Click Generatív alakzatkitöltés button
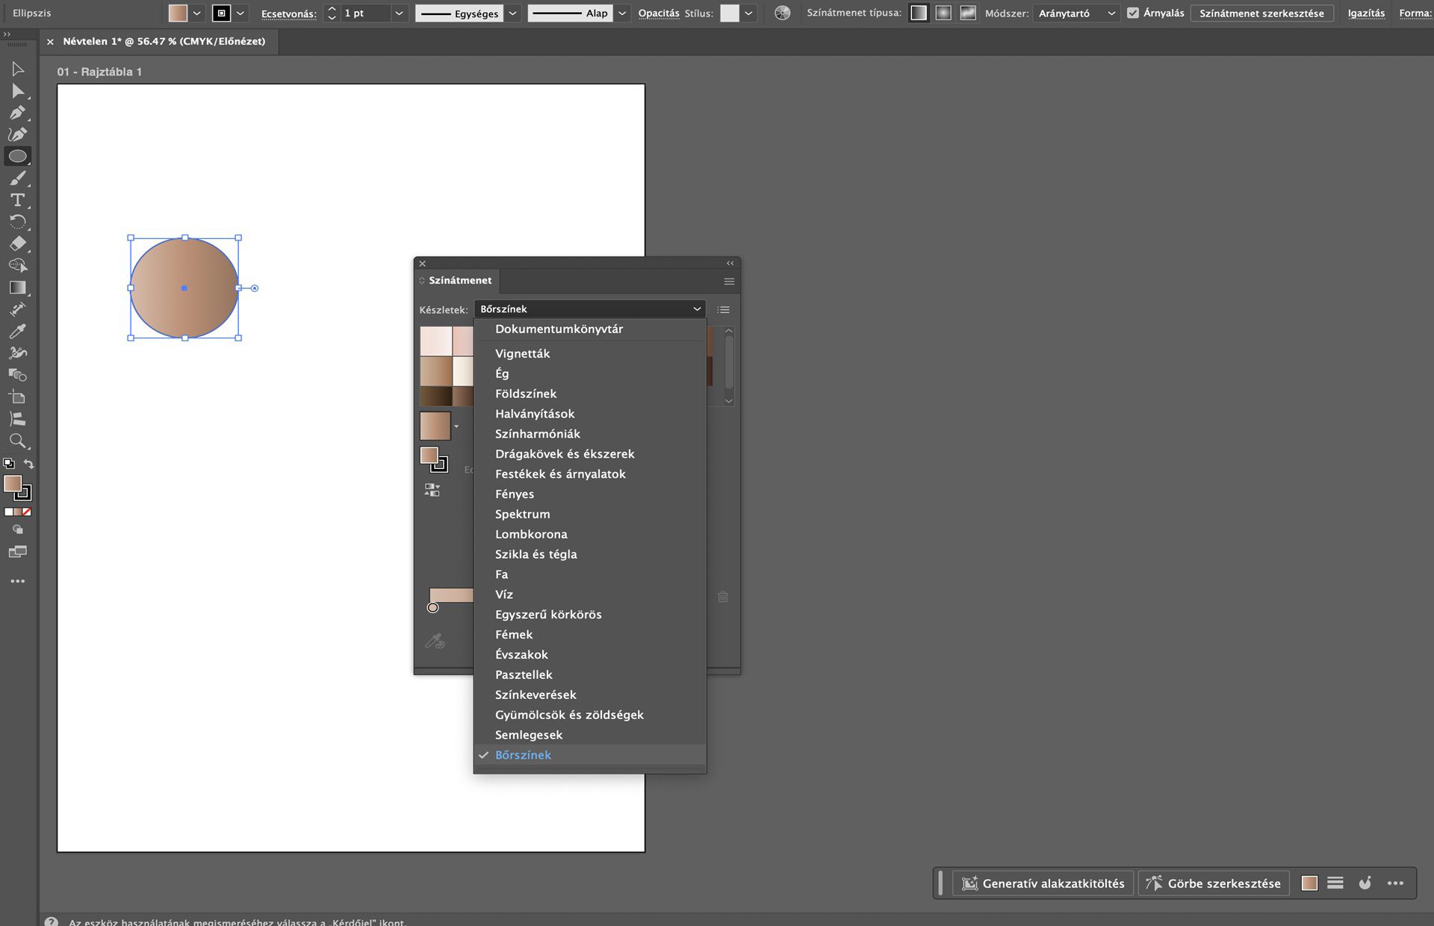Viewport: 1434px width, 926px height. click(1043, 883)
